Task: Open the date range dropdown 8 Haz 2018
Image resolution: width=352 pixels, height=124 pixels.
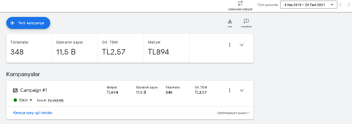Action: (x=309, y=5)
